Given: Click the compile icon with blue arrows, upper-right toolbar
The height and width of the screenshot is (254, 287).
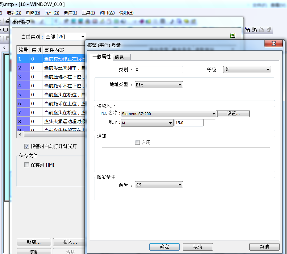Looking at the screenshot, I should [x=247, y=30].
